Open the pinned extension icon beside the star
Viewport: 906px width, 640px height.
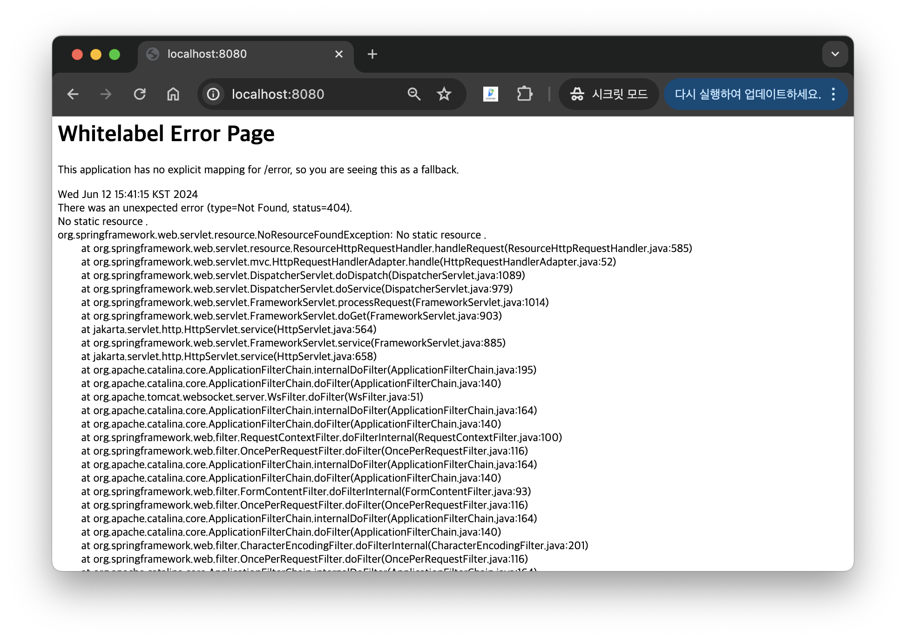click(490, 94)
